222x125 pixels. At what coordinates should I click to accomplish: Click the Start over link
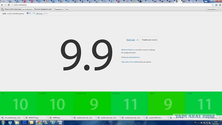coord(131,40)
